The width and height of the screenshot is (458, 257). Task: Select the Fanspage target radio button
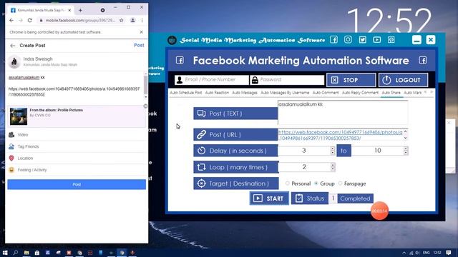[341, 183]
